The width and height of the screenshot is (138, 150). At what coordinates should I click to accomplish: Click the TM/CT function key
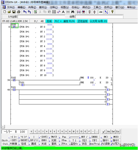pyautogui.click(x=54, y=137)
